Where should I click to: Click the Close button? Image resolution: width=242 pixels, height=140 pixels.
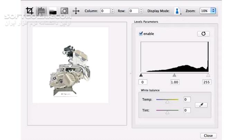pyautogui.click(x=208, y=136)
